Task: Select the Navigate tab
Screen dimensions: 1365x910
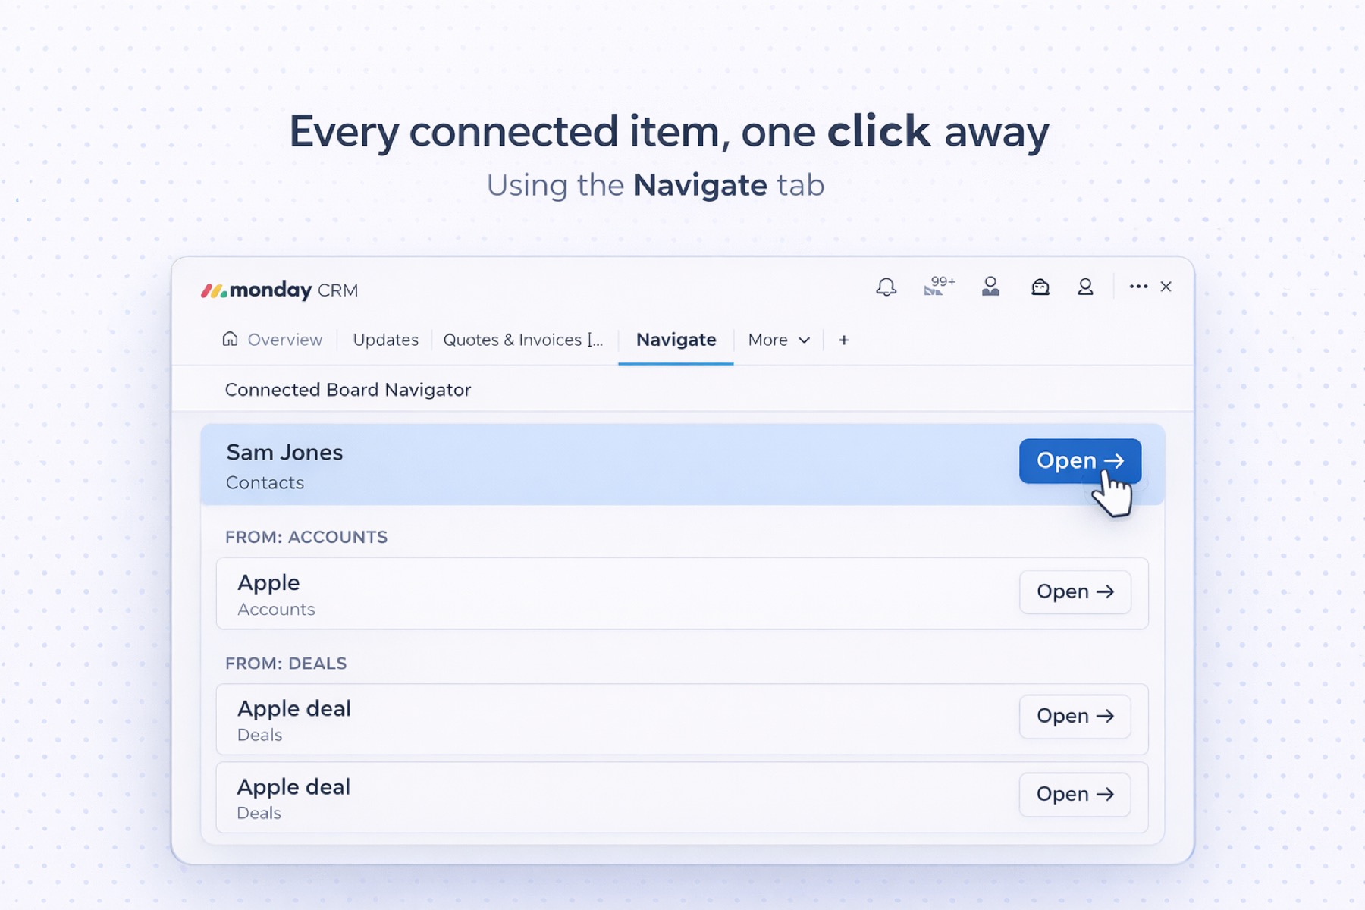Action: tap(676, 340)
